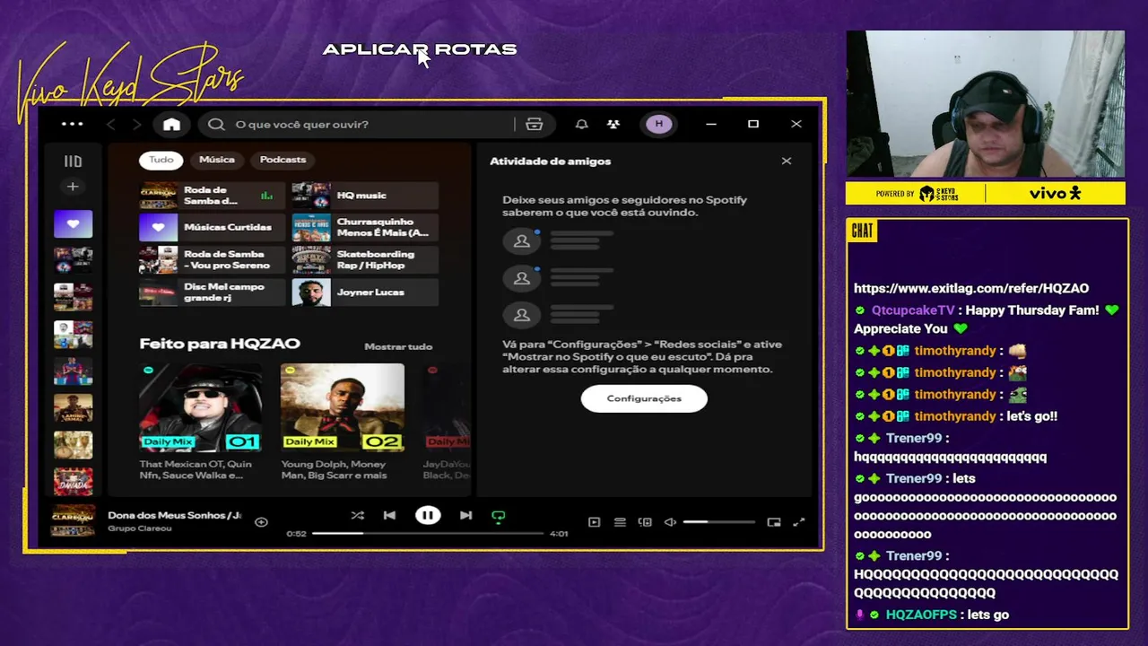Enter full screen with expand icon
Viewport: 1148px width, 646px height.
(799, 522)
